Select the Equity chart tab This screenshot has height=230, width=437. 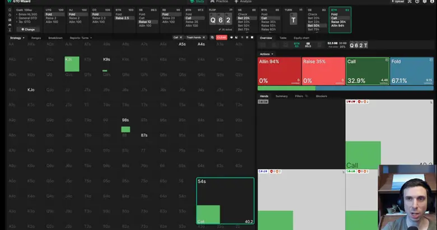point(302,37)
